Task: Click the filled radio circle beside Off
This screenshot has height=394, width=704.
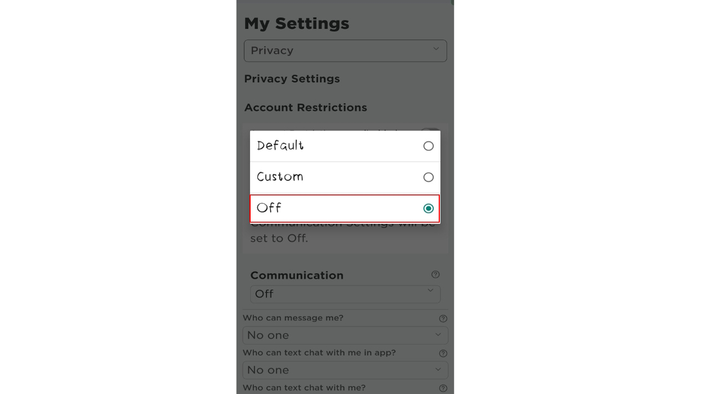Action: 429,208
